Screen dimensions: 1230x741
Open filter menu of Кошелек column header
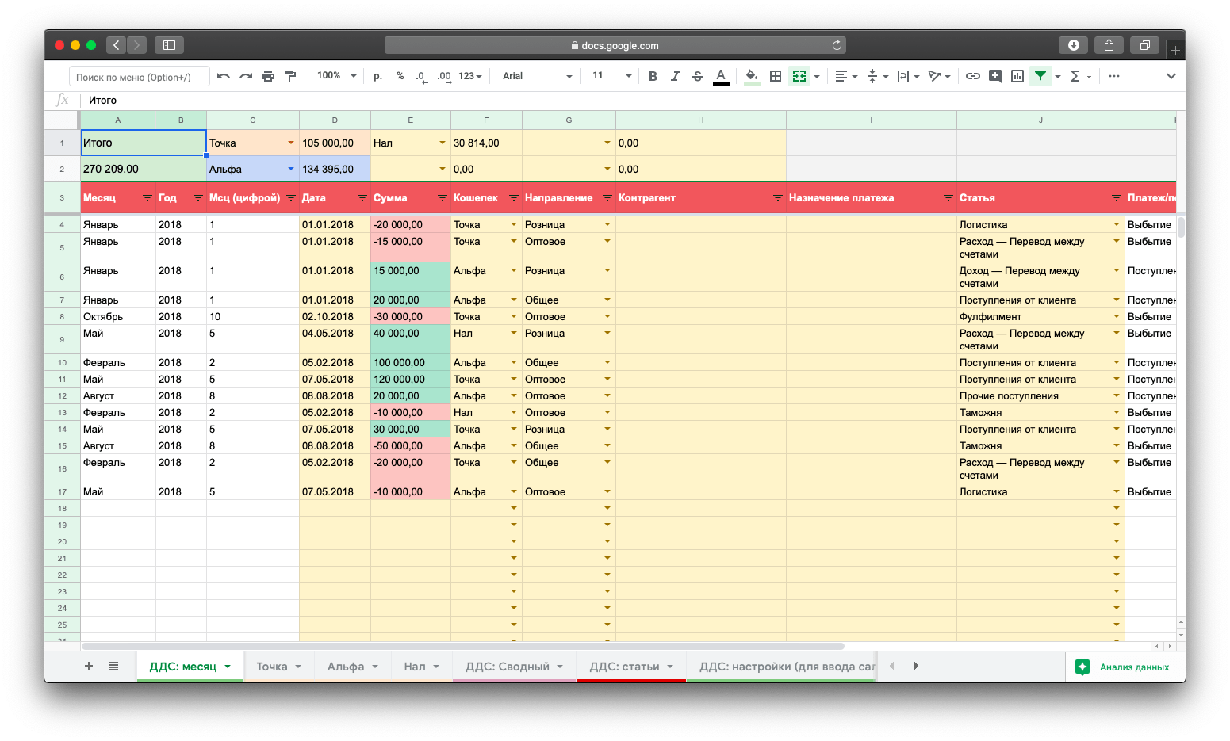pos(513,198)
